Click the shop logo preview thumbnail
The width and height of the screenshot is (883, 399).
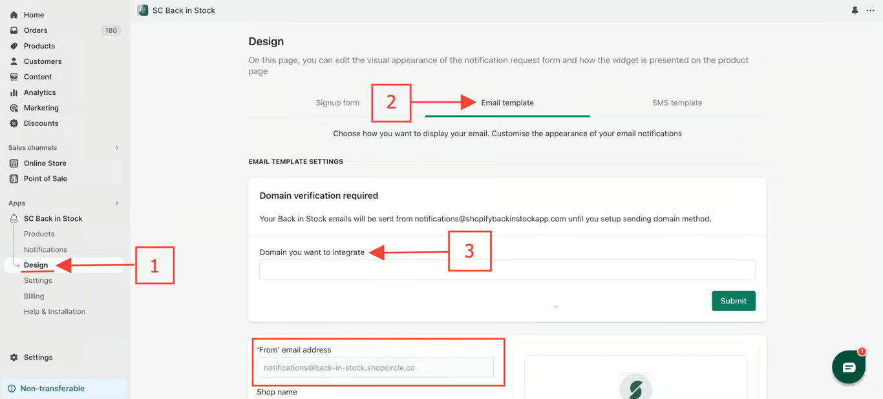(x=635, y=387)
